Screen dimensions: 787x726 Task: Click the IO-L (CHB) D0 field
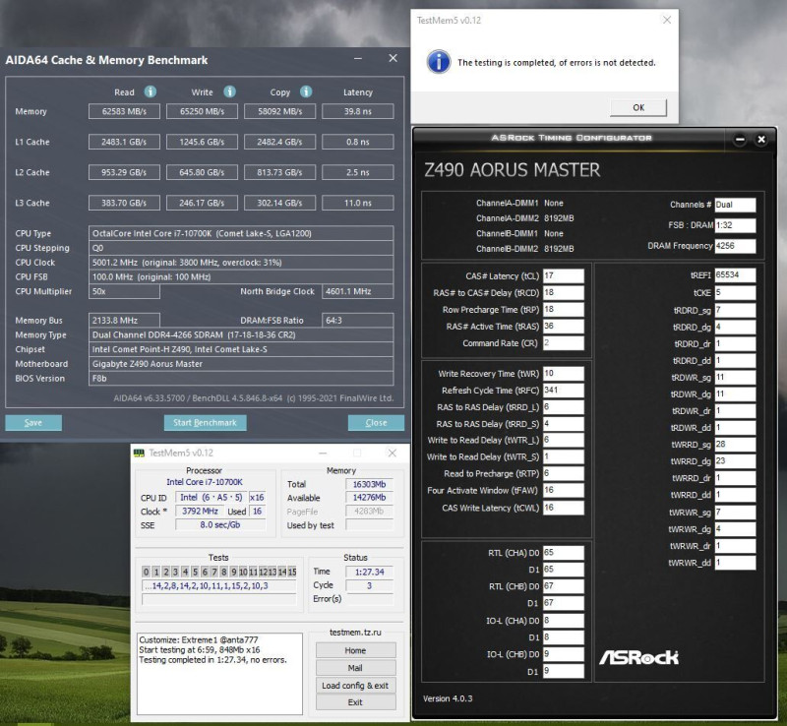coord(563,654)
